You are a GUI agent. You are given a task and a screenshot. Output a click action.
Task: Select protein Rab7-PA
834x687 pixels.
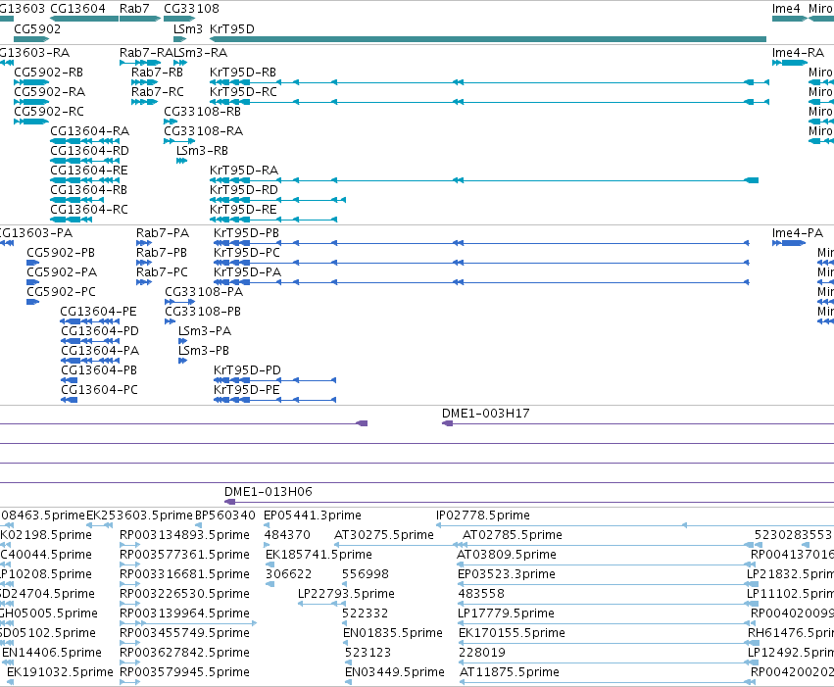[163, 233]
